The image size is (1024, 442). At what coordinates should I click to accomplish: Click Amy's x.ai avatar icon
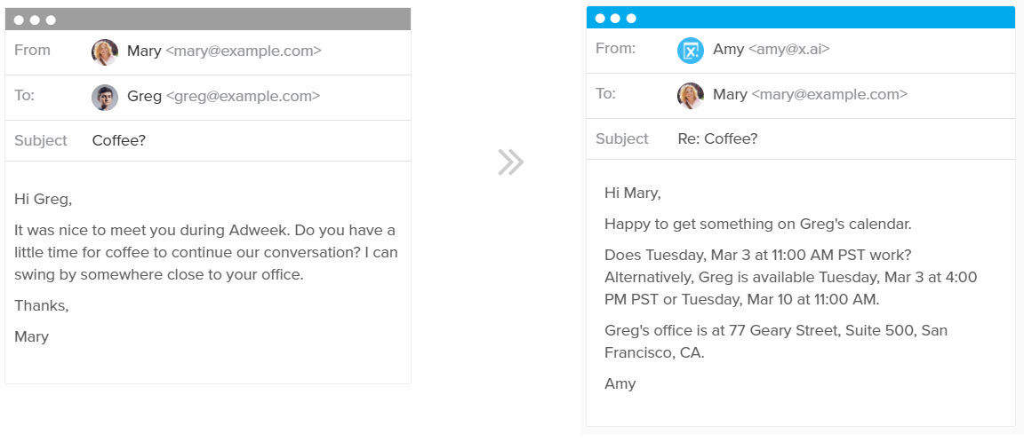click(x=691, y=51)
